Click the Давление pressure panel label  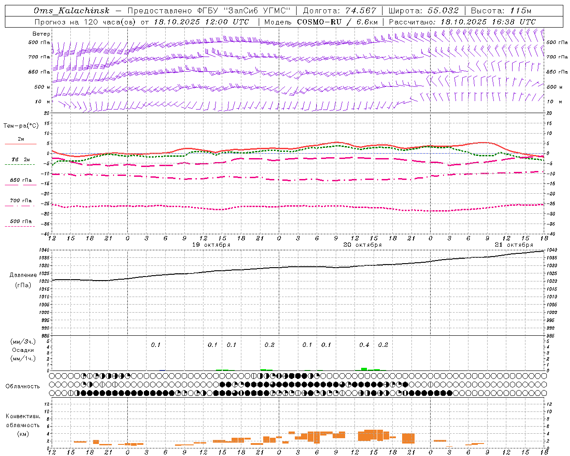click(22, 275)
